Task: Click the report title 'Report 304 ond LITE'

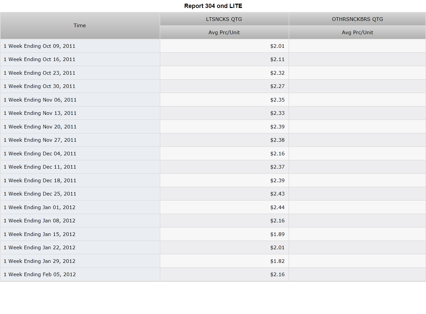Action: pos(213,6)
